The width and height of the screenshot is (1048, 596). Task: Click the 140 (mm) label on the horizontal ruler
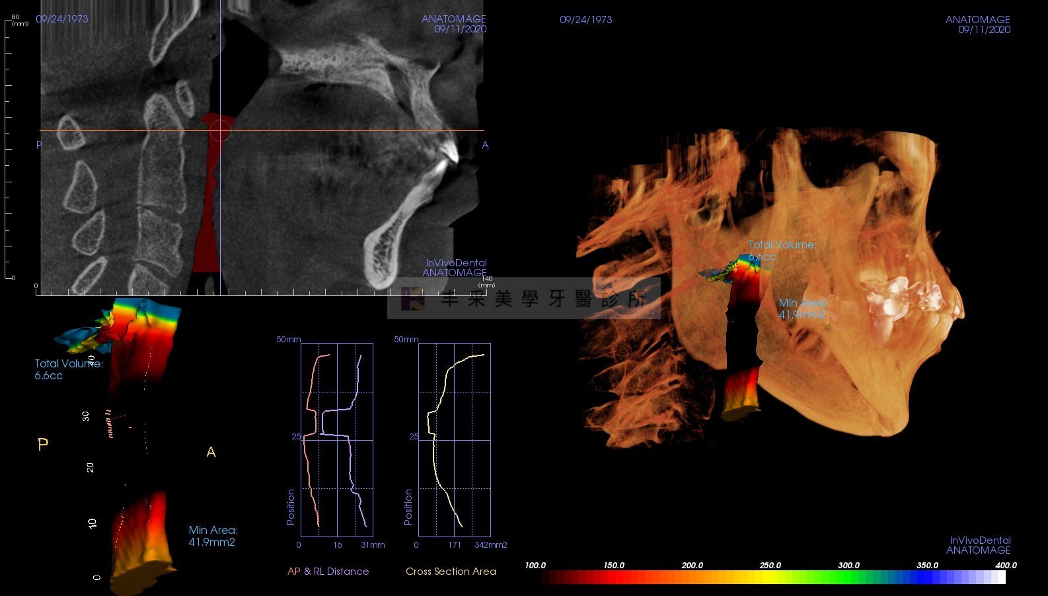pyautogui.click(x=487, y=282)
